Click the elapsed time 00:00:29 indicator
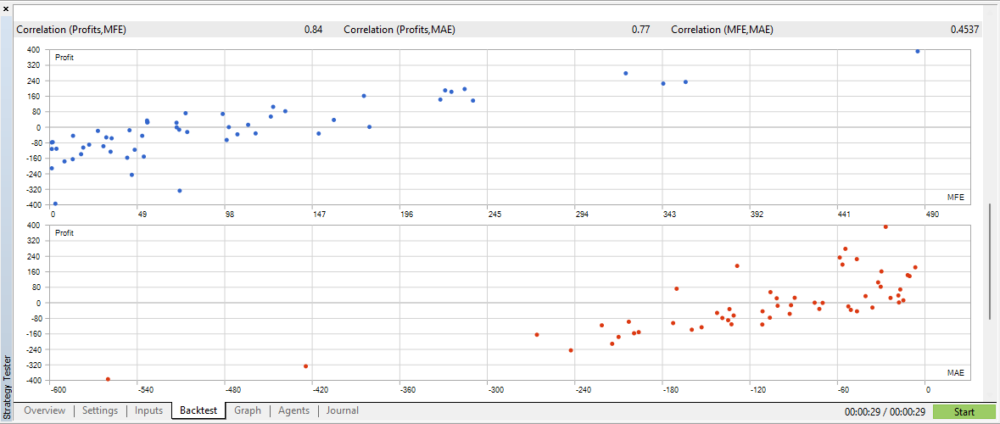This screenshot has height=424, width=1000. coord(883,412)
